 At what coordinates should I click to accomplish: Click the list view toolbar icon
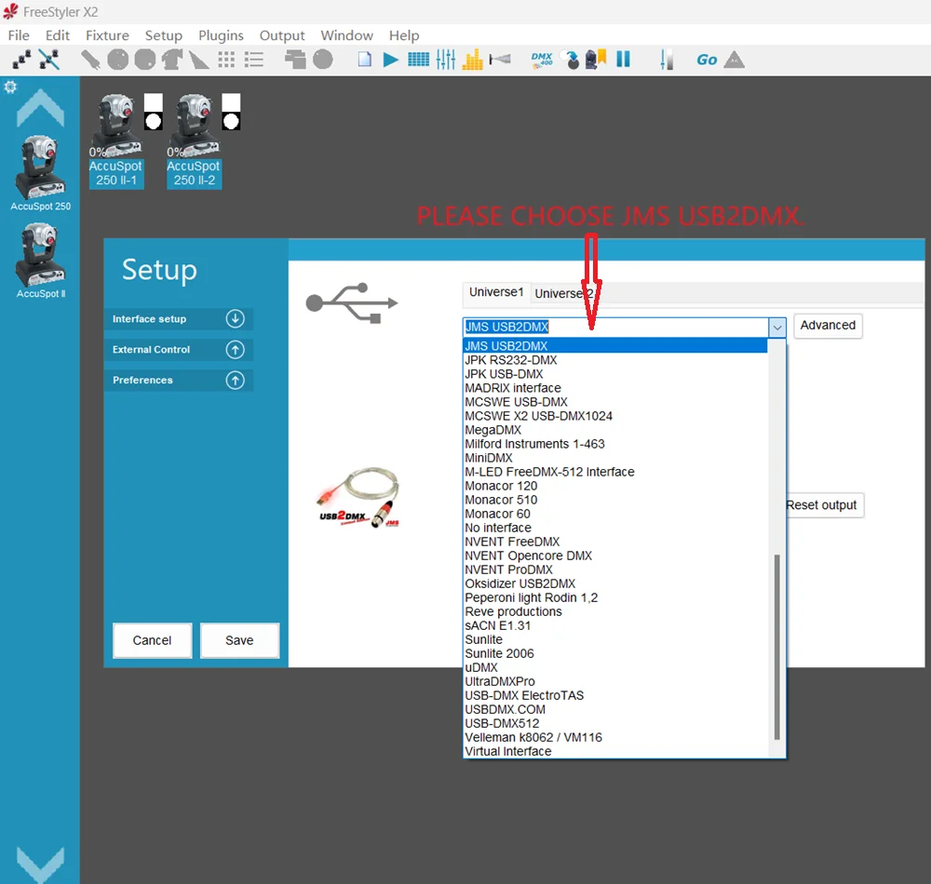[x=254, y=60]
